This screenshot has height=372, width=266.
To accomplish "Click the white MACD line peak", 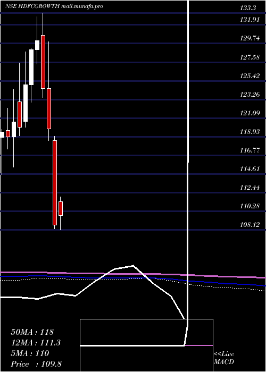I will coord(133,266).
